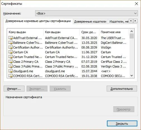Click issuer Class 3 Public Primary ...
141x130 pixels.
pyautogui.click(x=61, y=66)
